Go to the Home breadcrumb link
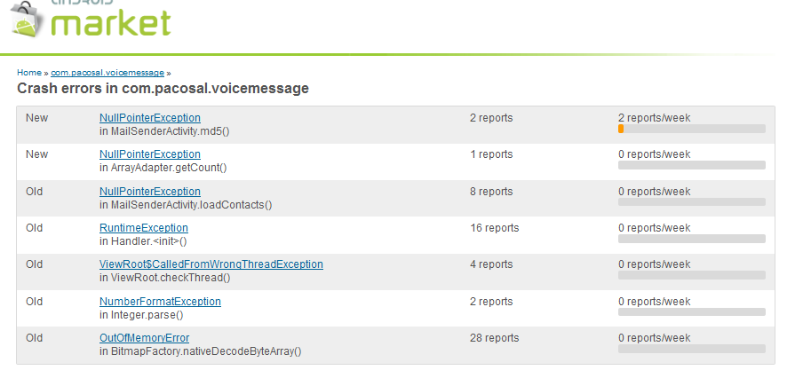Viewport: 803px width, 378px height. point(29,73)
